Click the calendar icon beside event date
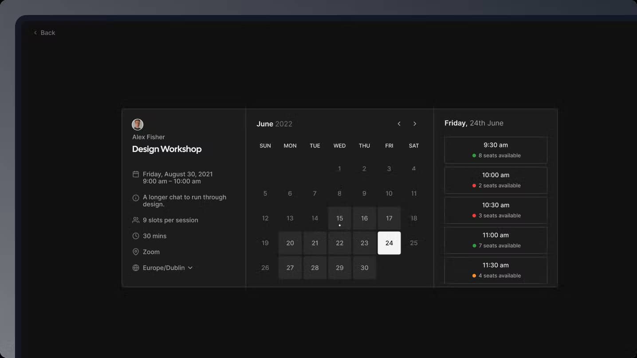 tap(136, 175)
